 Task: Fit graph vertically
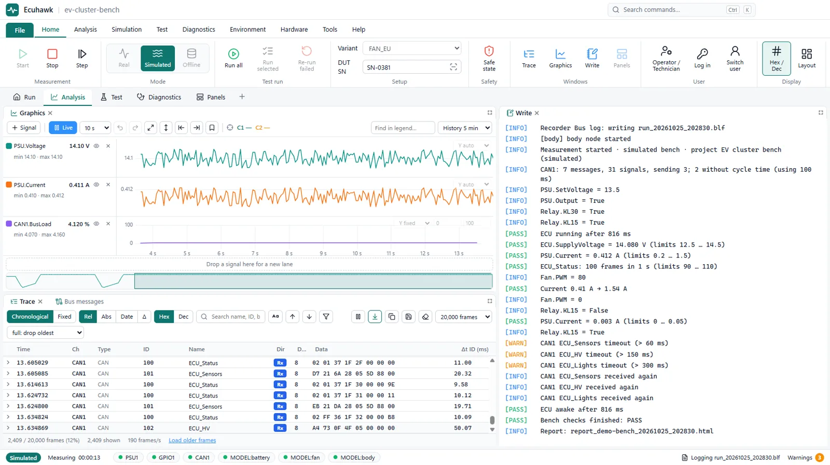(x=166, y=128)
